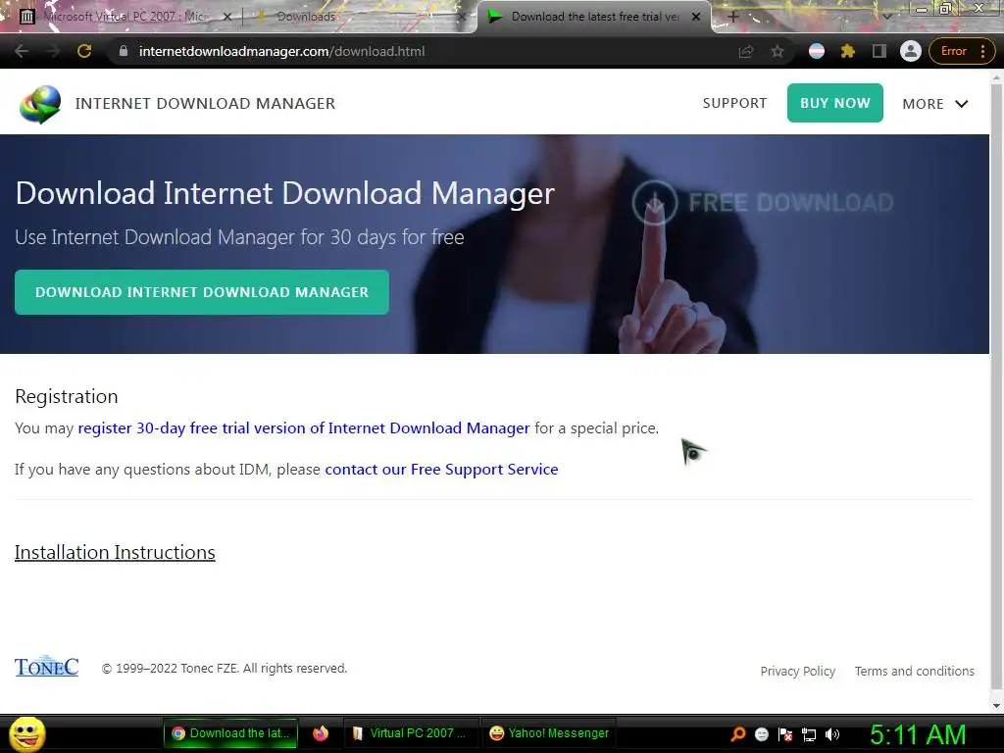Open the extensions puzzle icon

coord(848,51)
